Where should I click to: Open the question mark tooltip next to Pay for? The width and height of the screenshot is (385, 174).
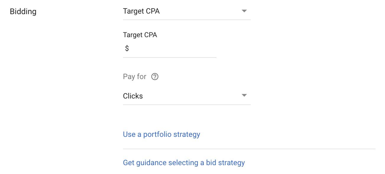click(155, 76)
